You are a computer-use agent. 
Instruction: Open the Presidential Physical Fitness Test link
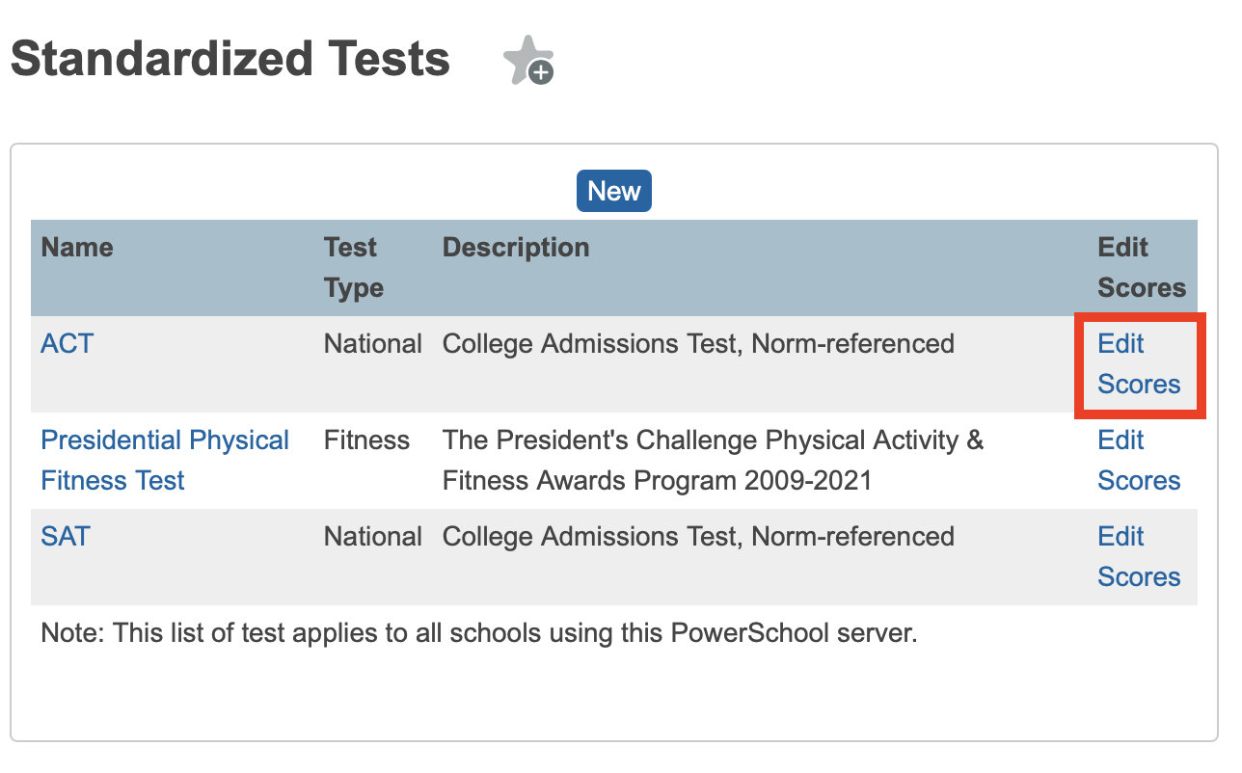click(165, 460)
